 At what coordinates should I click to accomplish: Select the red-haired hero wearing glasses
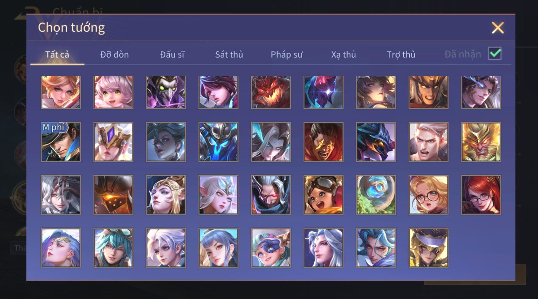[481, 195]
